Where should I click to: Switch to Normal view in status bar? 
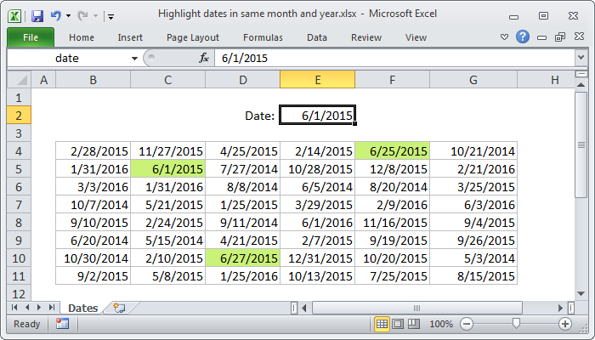tap(382, 324)
